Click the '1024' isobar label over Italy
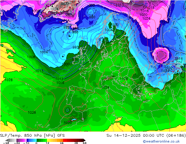 pyautogui.click(x=105, y=88)
